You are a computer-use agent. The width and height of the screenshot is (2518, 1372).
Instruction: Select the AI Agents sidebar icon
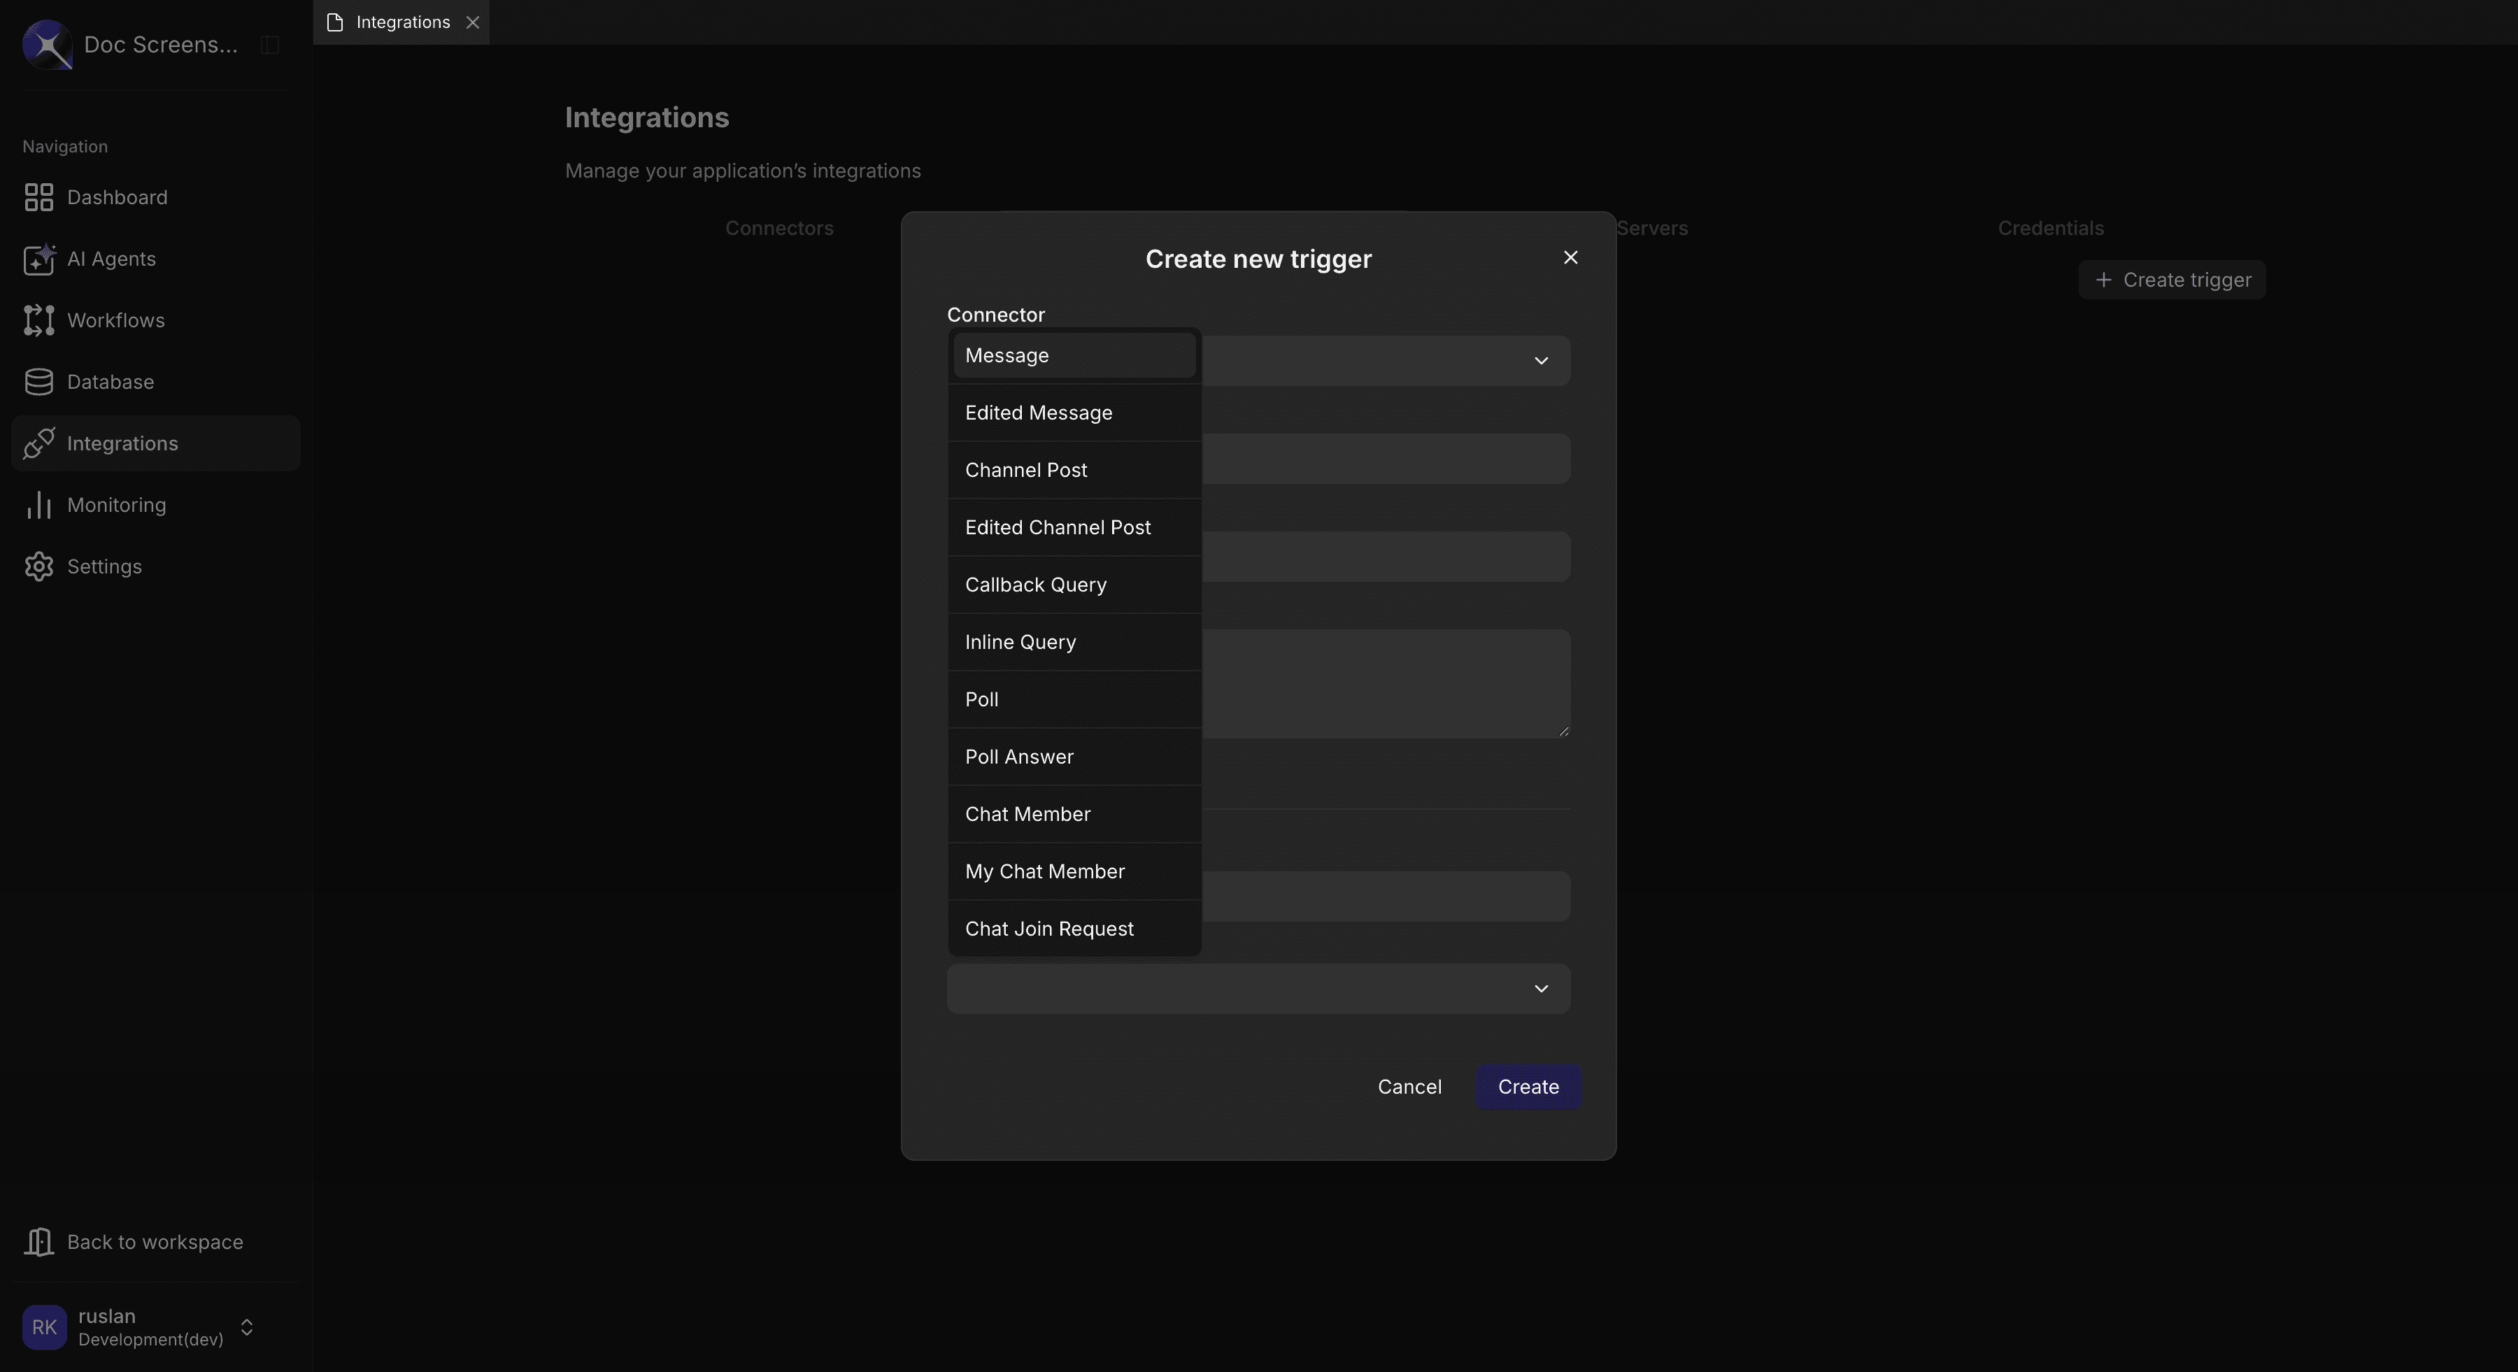pos(38,260)
